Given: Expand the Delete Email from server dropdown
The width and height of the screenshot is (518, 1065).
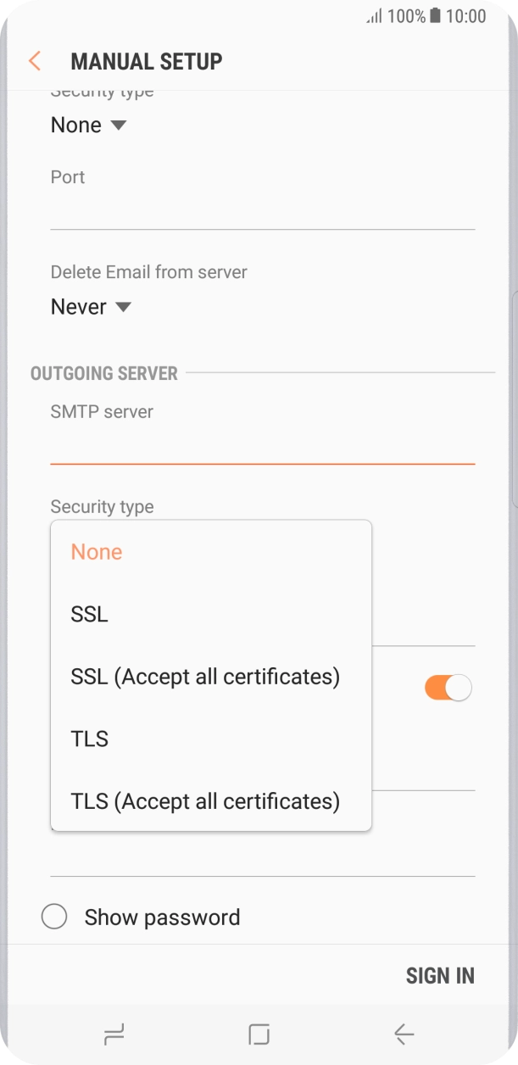Looking at the screenshot, I should 90,307.
